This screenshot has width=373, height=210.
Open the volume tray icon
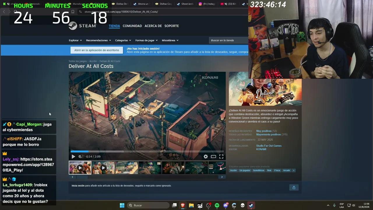354,205
